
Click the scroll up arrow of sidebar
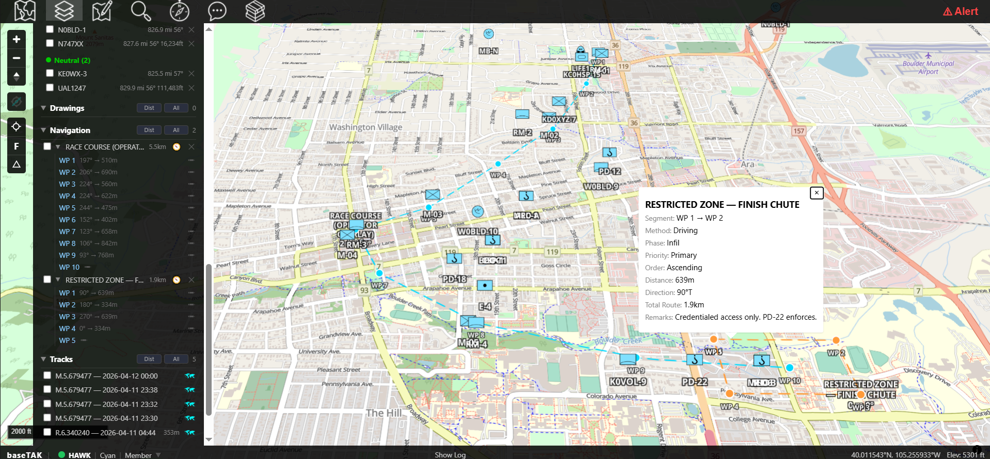[x=209, y=29]
